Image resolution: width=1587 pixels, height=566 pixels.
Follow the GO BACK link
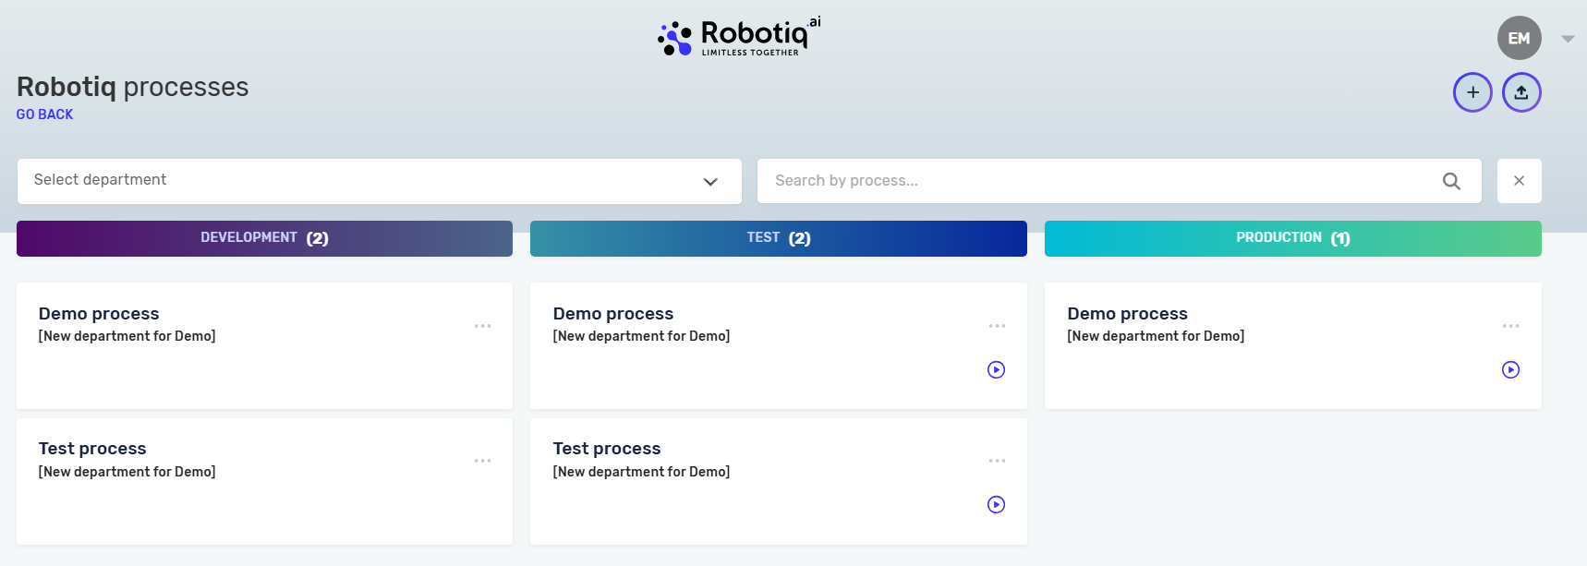44,114
